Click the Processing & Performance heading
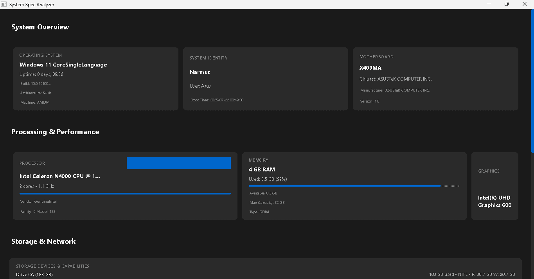 tap(55, 132)
